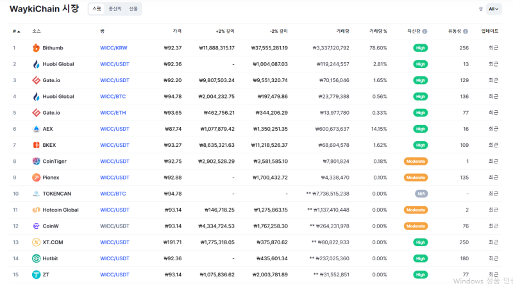Image resolution: width=513 pixels, height=284 pixels.
Task: Click the Hotbit exchange logo icon
Action: (x=36, y=258)
